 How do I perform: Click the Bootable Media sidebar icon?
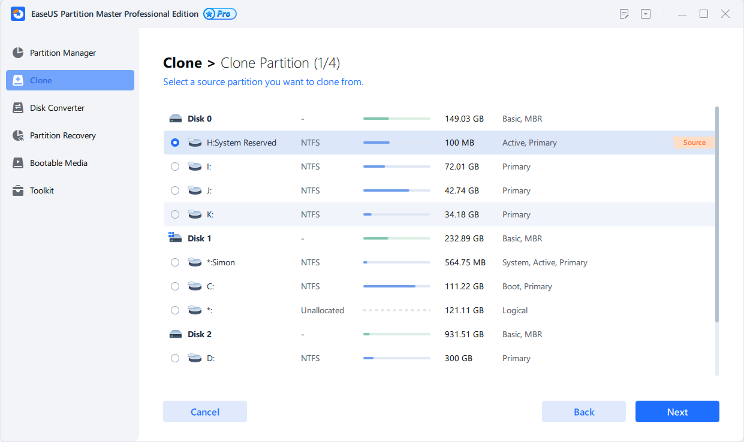(18, 163)
